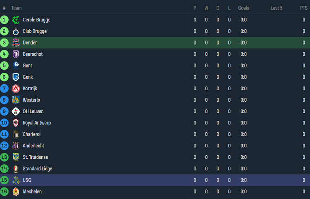Select the USG row position badge 15
Image resolution: width=310 pixels, height=199 pixels.
pyautogui.click(x=4, y=180)
